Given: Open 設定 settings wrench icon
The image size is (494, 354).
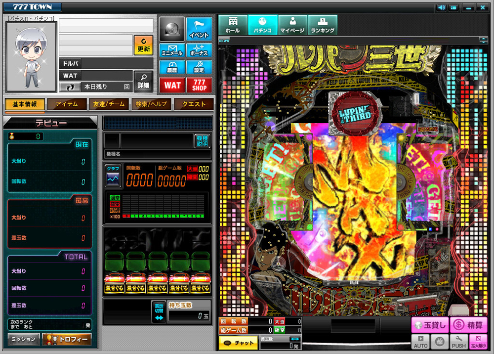Looking at the screenshot, I should tap(199, 67).
